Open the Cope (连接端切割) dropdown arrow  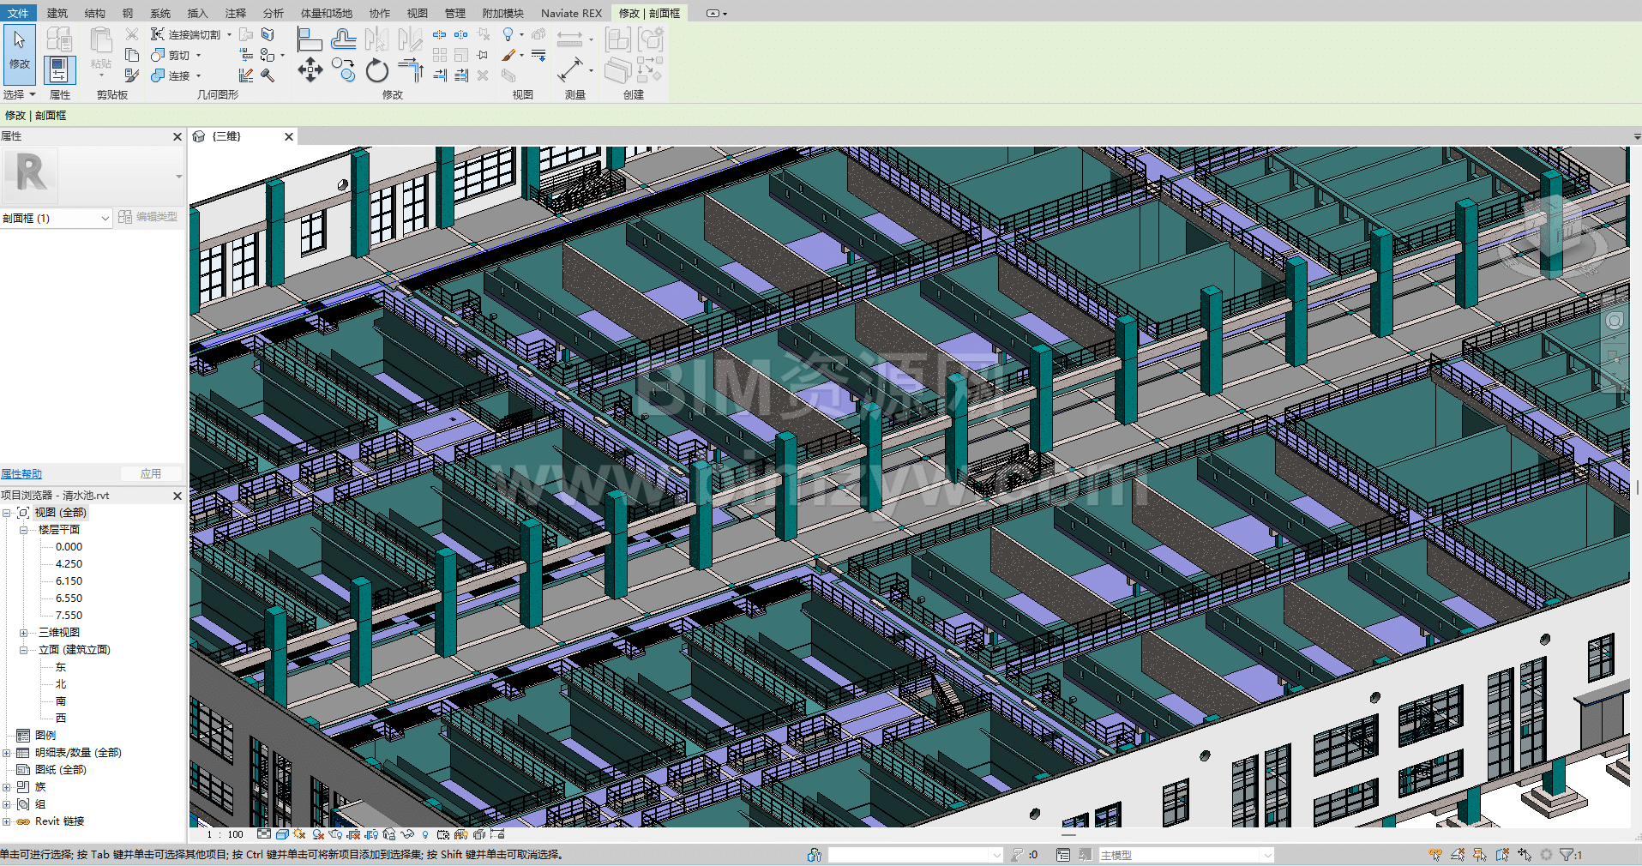pos(229,35)
